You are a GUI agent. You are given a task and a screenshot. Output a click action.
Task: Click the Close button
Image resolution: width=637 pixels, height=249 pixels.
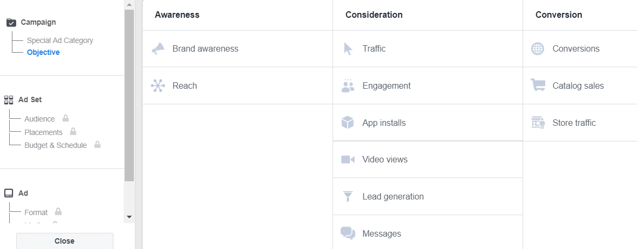click(x=65, y=241)
